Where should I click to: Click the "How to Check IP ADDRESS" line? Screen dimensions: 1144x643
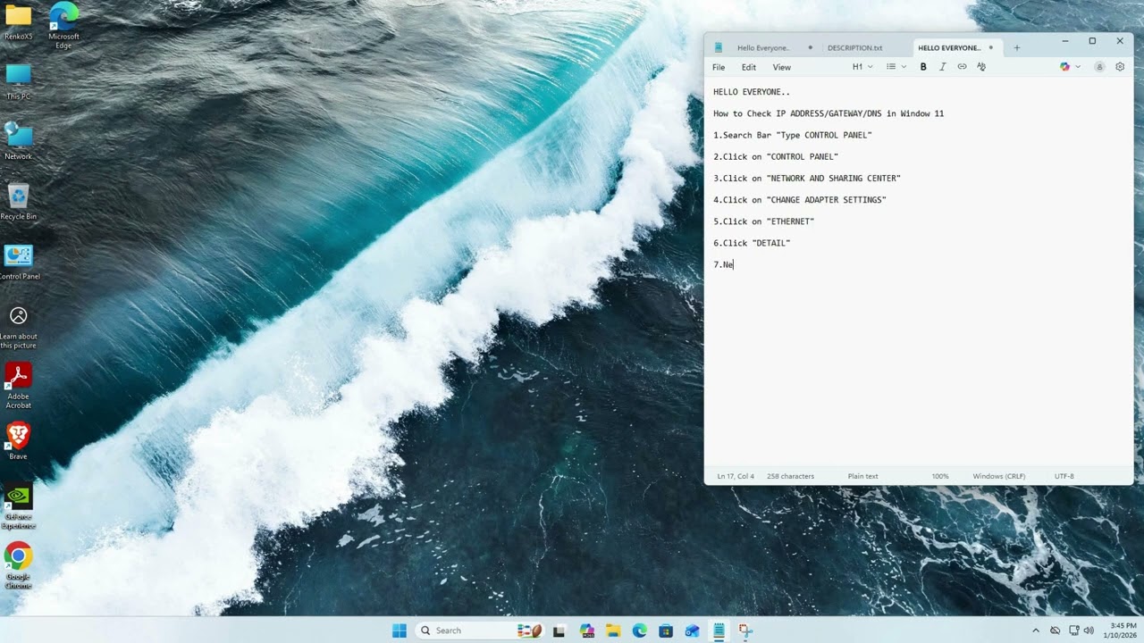829,113
